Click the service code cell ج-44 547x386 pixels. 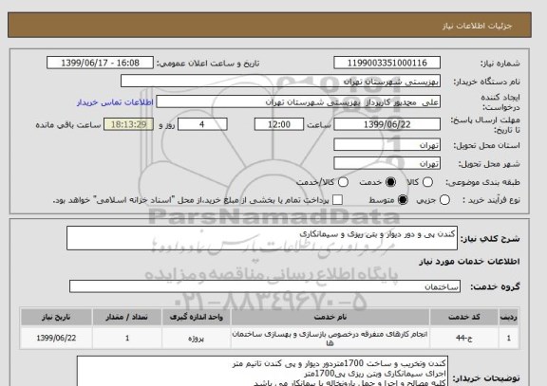[x=464, y=338]
